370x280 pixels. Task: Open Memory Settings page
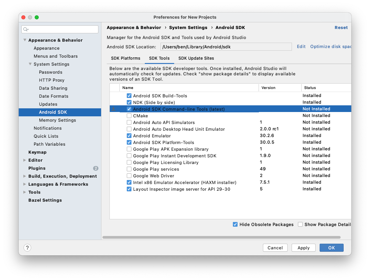(x=58, y=120)
